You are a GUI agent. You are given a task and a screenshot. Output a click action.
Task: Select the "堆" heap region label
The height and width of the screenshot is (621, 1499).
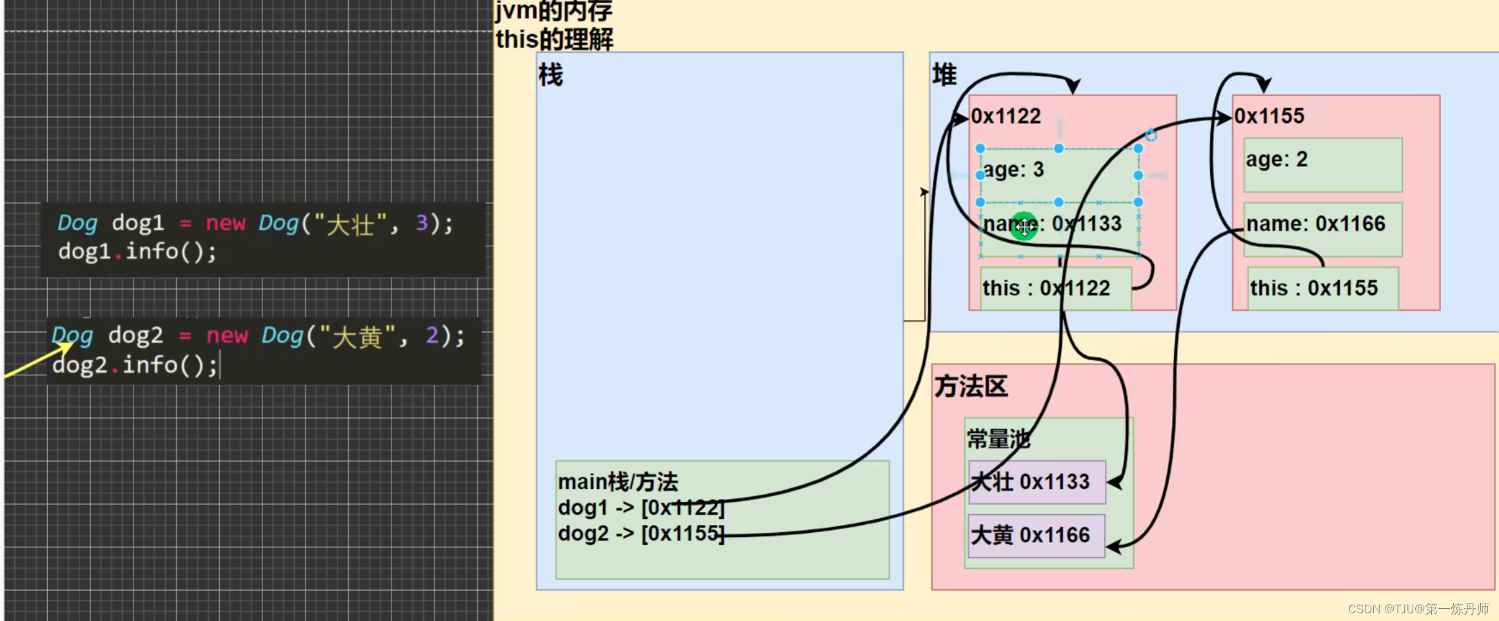point(944,75)
